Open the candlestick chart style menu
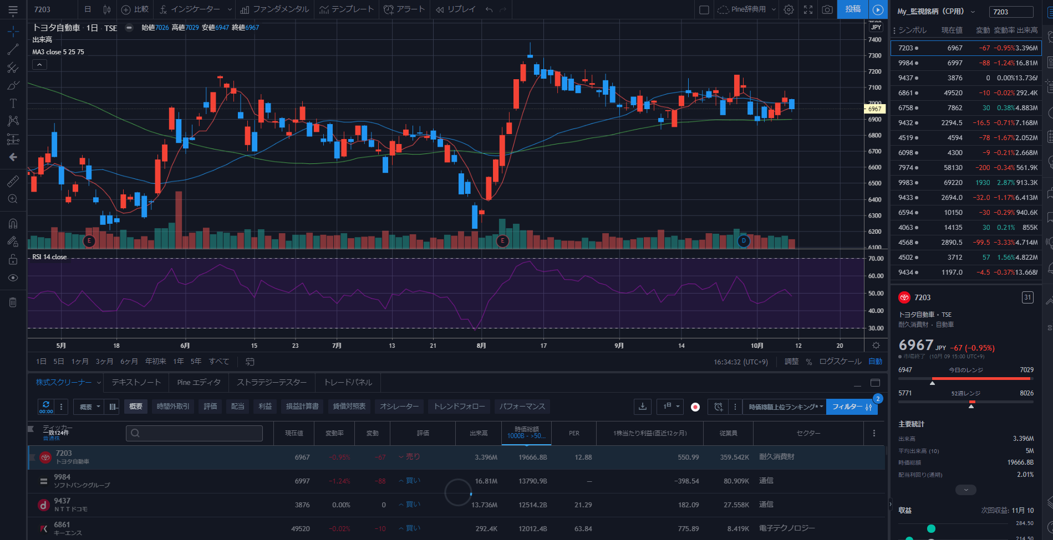This screenshot has height=540, width=1053. (107, 9)
